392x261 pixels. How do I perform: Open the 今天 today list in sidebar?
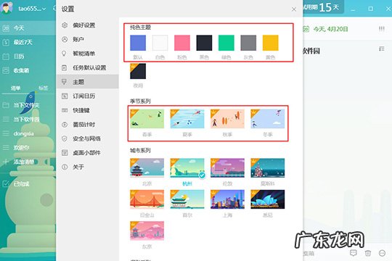pyautogui.click(x=28, y=28)
